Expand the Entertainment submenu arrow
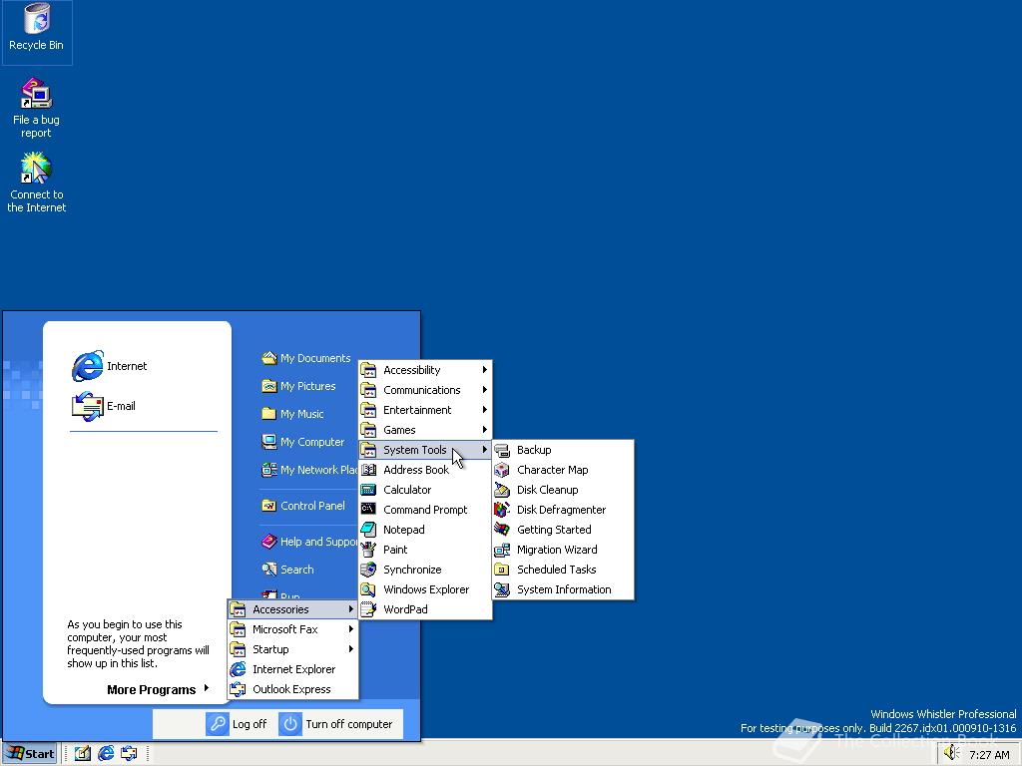 pos(485,410)
